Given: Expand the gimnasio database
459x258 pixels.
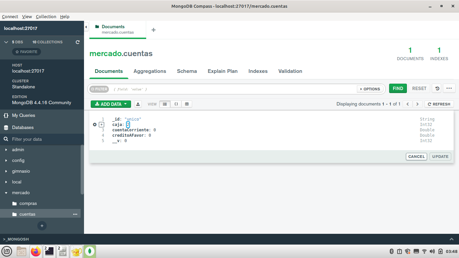Looking at the screenshot, I should click(x=6, y=171).
